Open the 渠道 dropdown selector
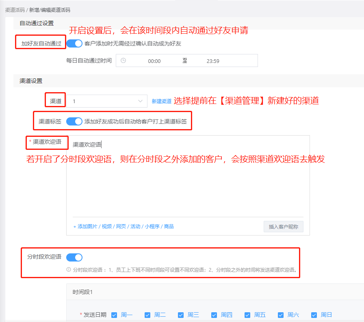The image size is (364, 322). pos(106,101)
